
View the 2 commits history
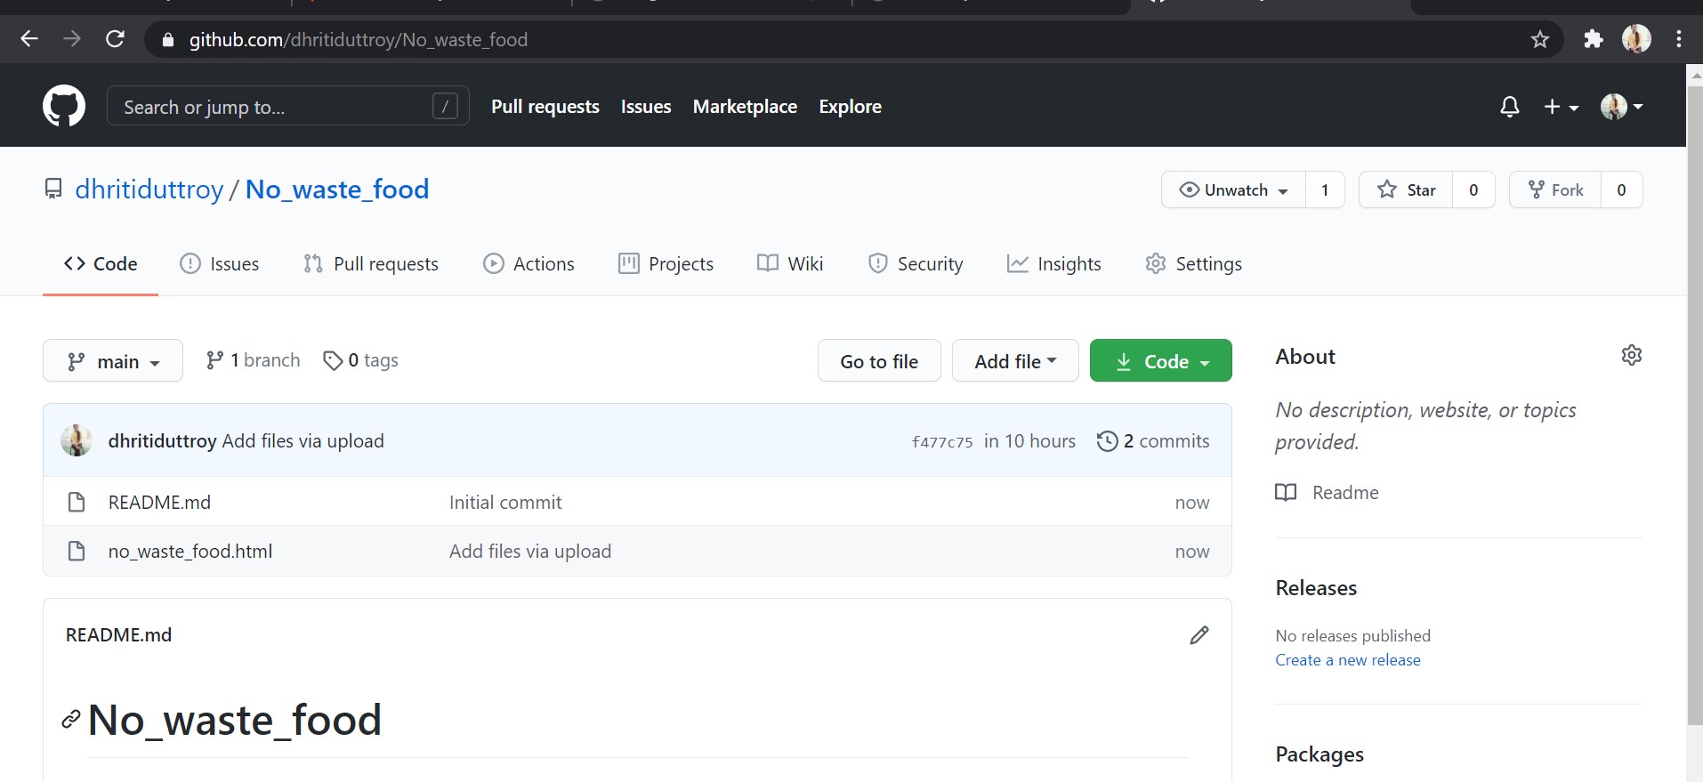(1153, 441)
